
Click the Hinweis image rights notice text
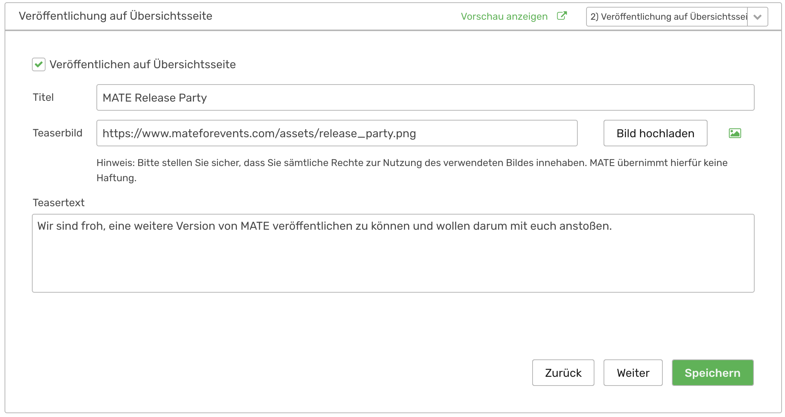pos(412,170)
